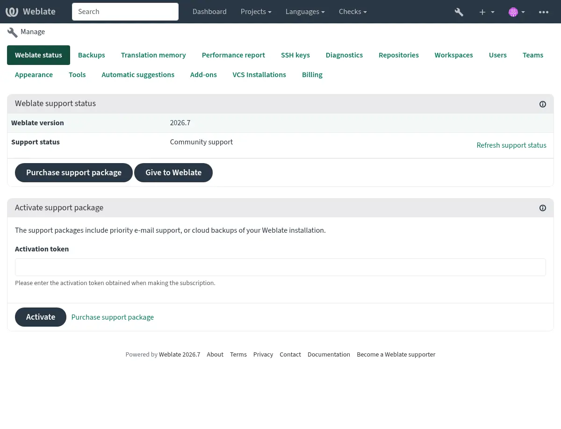Screen dimensions: 561x429
Task: Open the Performance report tab
Action: coord(233,55)
